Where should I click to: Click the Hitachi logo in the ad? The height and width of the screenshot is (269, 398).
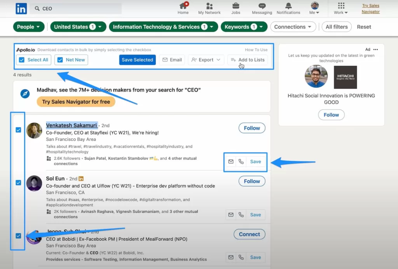pos(345,77)
